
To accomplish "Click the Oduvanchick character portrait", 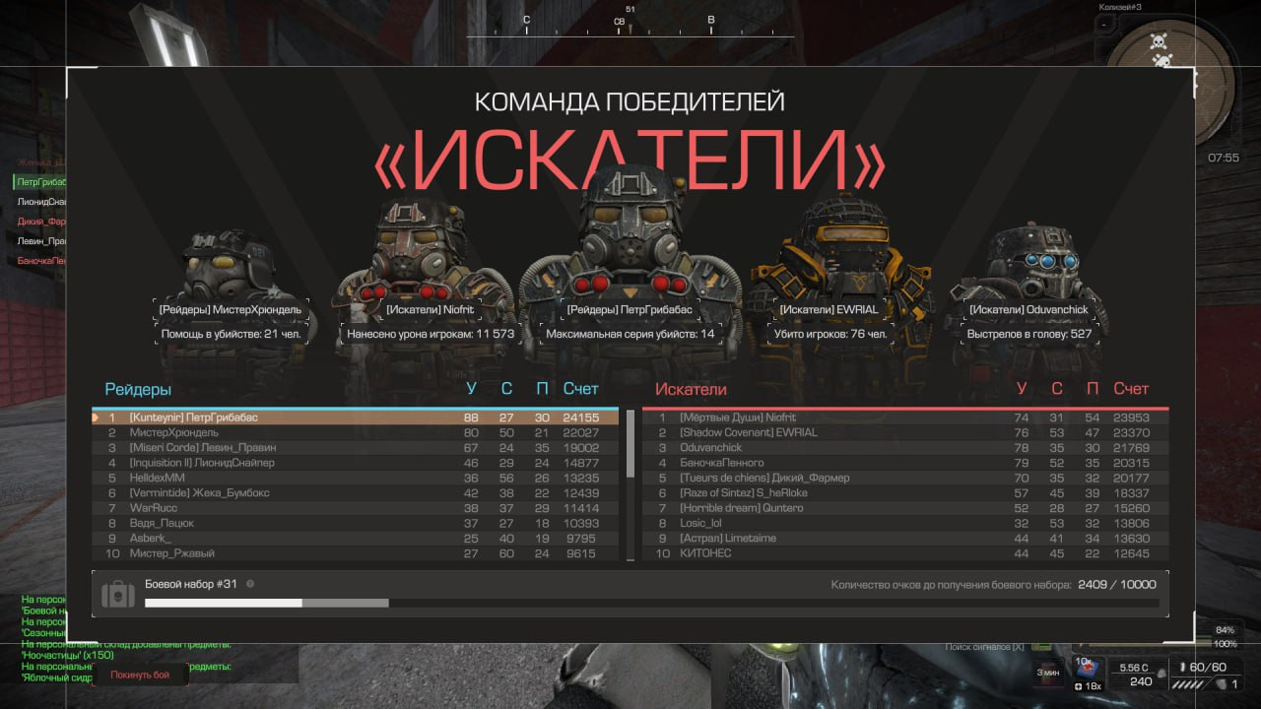I will point(1030,264).
